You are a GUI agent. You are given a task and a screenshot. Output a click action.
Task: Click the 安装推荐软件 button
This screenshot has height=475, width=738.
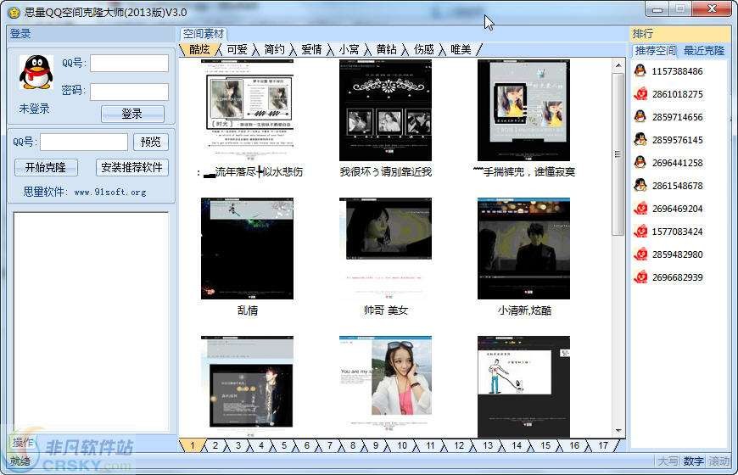point(131,168)
